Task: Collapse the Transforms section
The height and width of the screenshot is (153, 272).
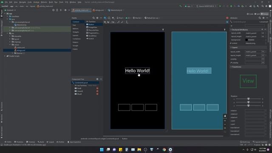Action: [231, 67]
